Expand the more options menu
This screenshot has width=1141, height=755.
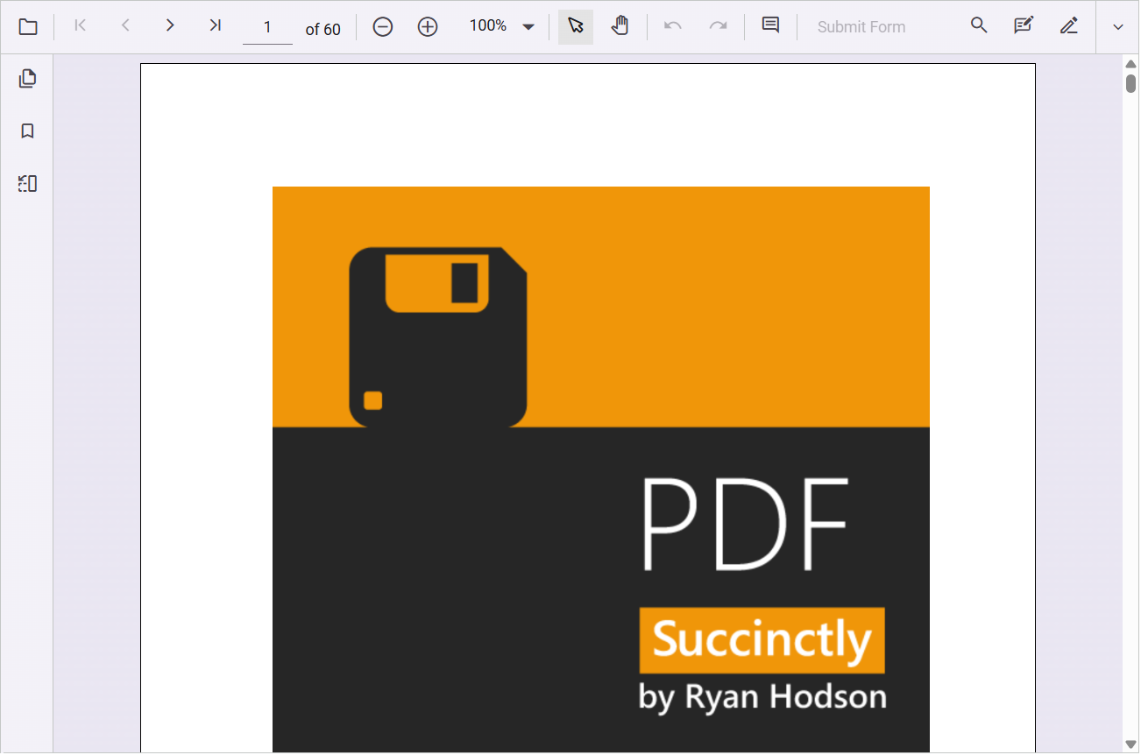click(1117, 26)
